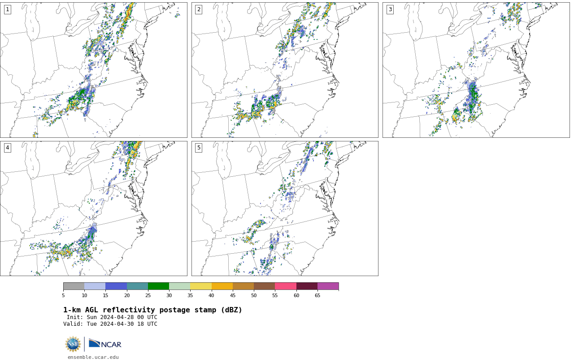Click the colorbar tick label '35'
Image resolution: width=574 pixels, height=362 pixels.
(190, 295)
